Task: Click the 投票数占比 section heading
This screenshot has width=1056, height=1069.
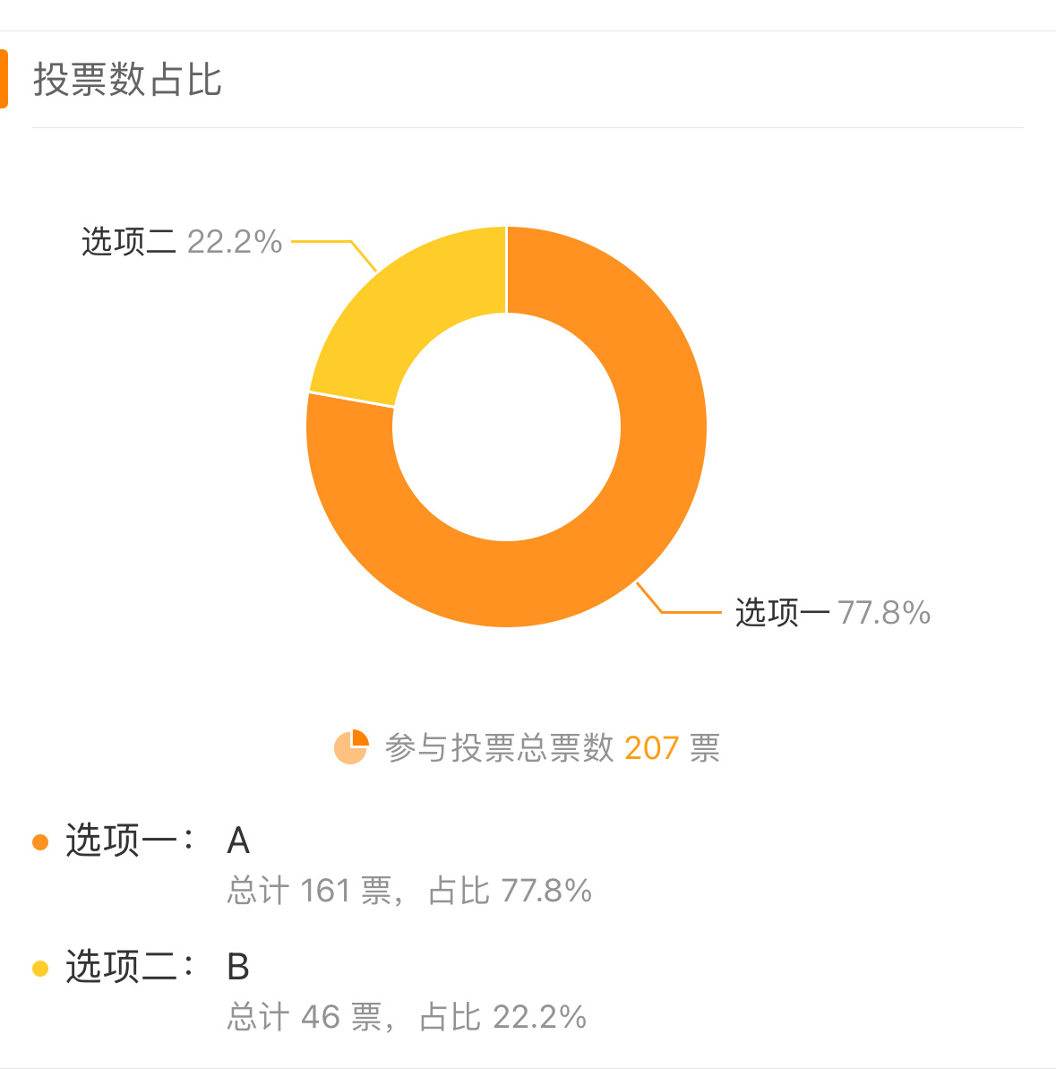Action: tap(127, 80)
